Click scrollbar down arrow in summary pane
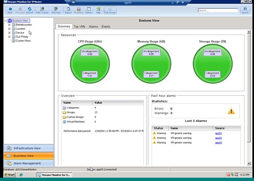Image resolution: width=254 pixels, height=181 pixels. pos(249,163)
